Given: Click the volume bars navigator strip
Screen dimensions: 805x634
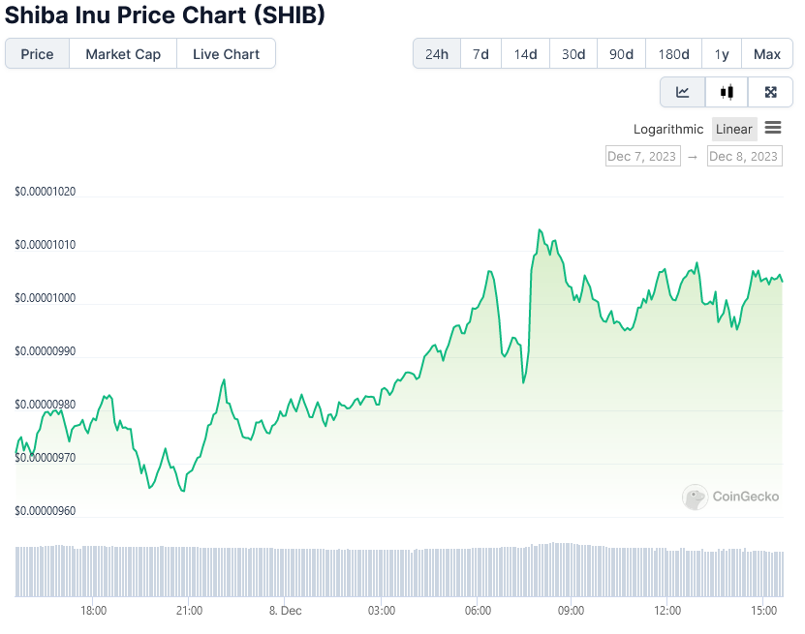Looking at the screenshot, I should [x=399, y=570].
